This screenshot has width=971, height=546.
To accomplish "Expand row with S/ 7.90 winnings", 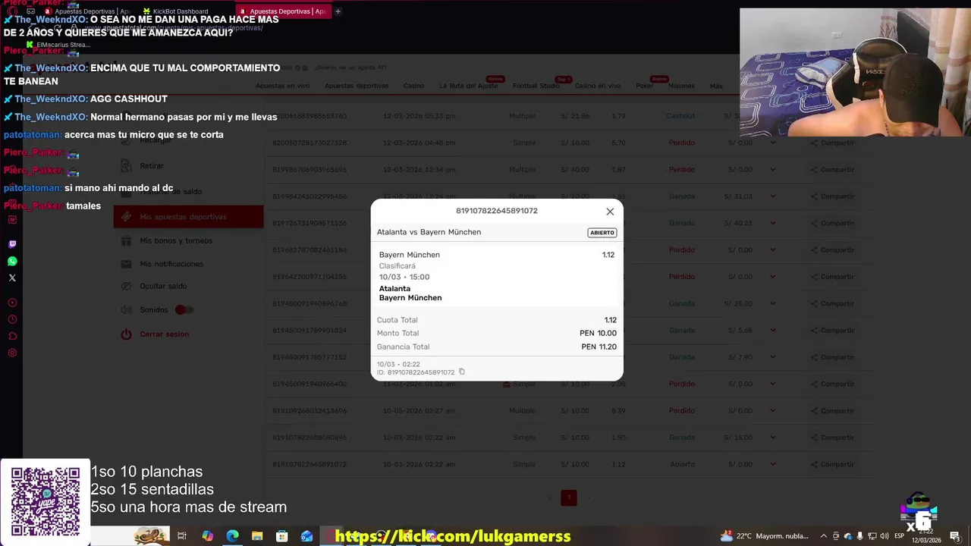I will coord(773,357).
